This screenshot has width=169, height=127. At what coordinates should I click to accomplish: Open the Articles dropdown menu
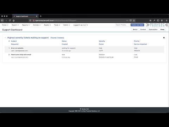click(x=37, y=25)
